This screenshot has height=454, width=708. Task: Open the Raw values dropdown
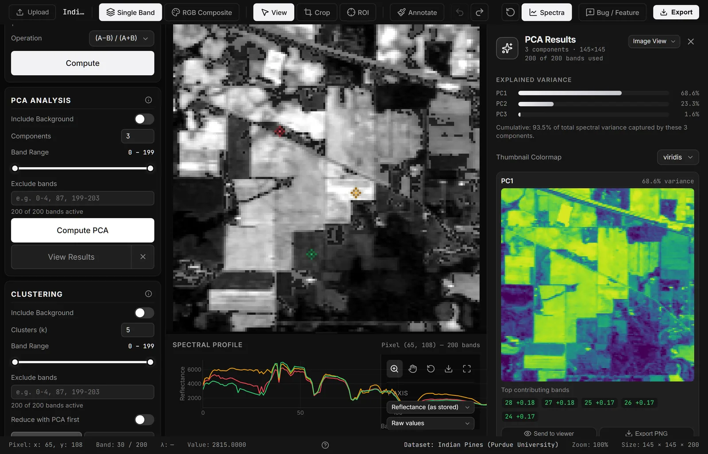click(x=430, y=423)
